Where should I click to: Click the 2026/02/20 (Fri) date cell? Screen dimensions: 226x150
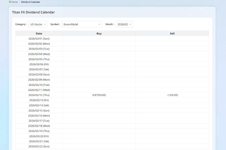39,136
